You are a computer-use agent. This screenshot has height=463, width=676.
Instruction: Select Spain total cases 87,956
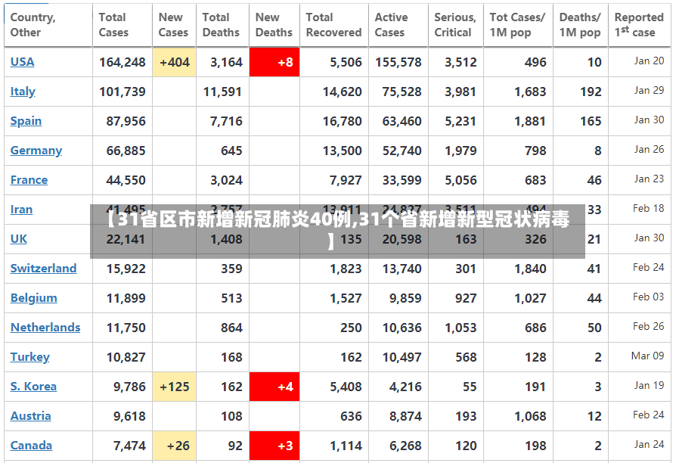[126, 121]
